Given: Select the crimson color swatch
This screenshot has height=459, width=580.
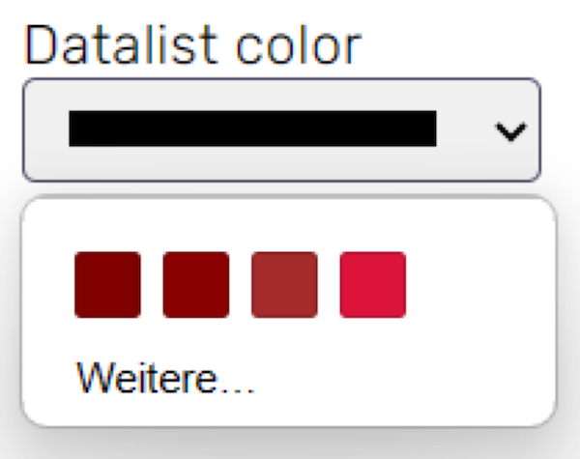Looking at the screenshot, I should coord(373,285).
